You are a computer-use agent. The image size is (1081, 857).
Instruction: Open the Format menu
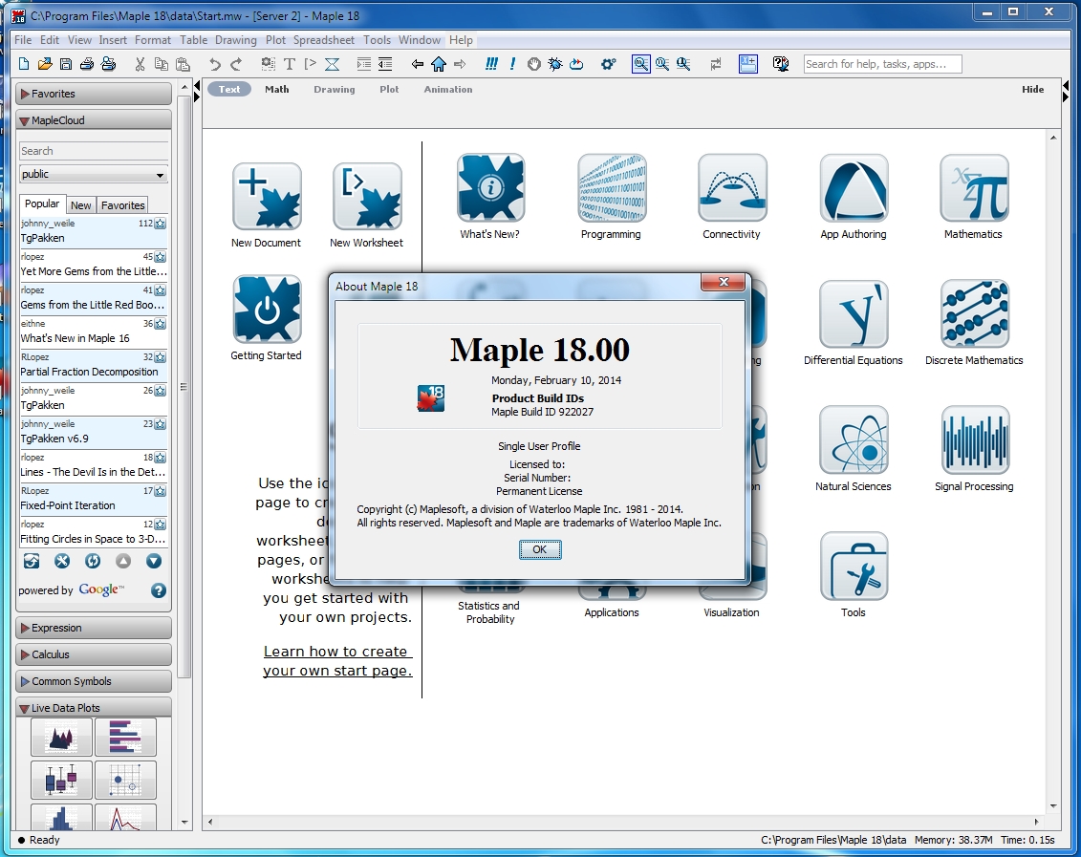point(152,40)
